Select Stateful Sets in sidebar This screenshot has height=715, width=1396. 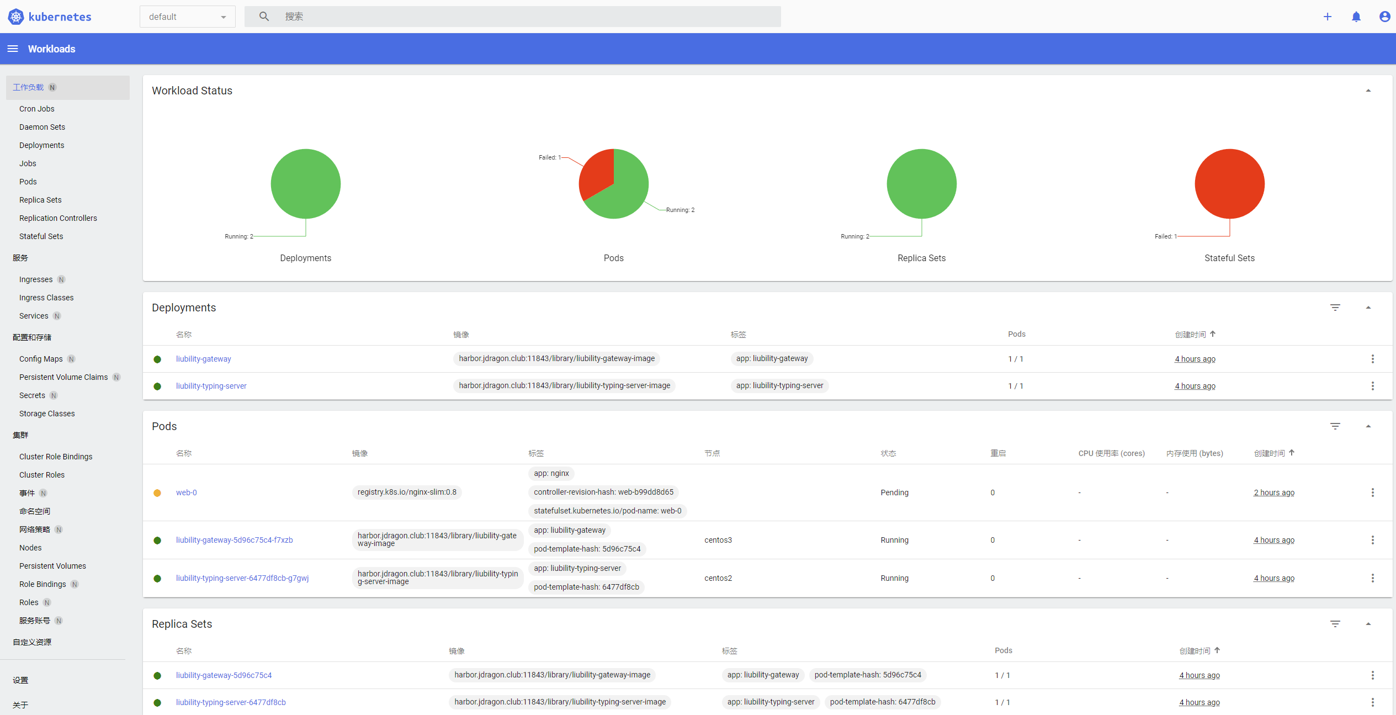[41, 236]
